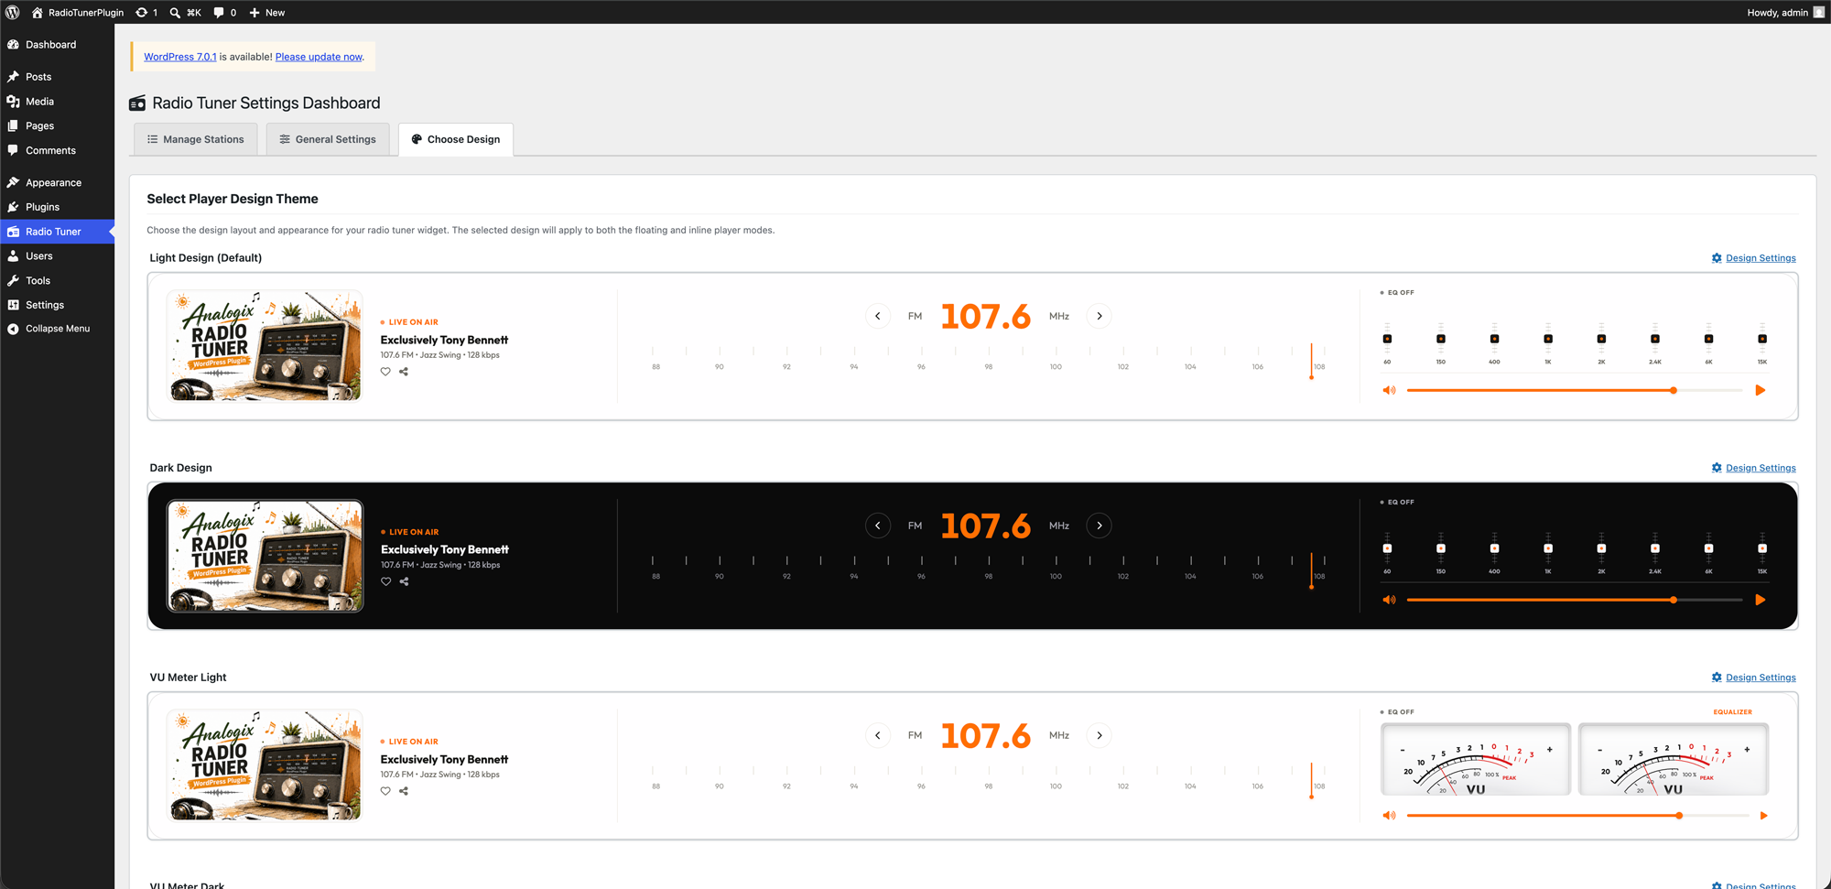Adjust volume slider in Light Design player
1831x889 pixels.
1575,390
